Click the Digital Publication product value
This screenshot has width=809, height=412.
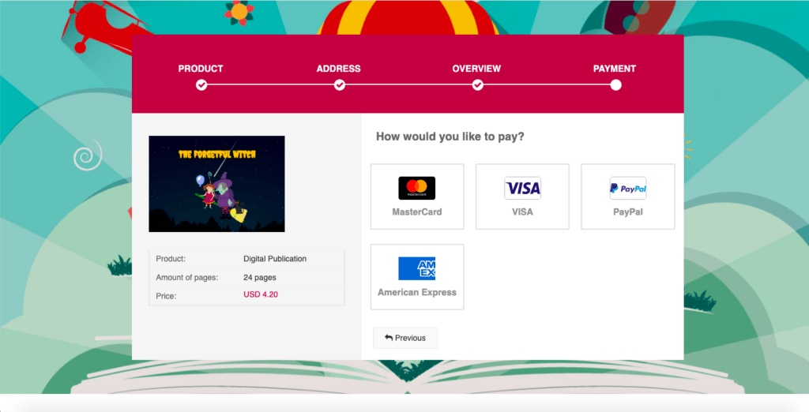(275, 259)
